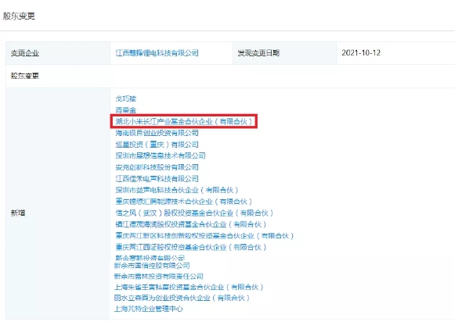The width and height of the screenshot is (455, 322).
Task: Open 深圳市益声电科技合伙企业 link
Action: point(177,190)
